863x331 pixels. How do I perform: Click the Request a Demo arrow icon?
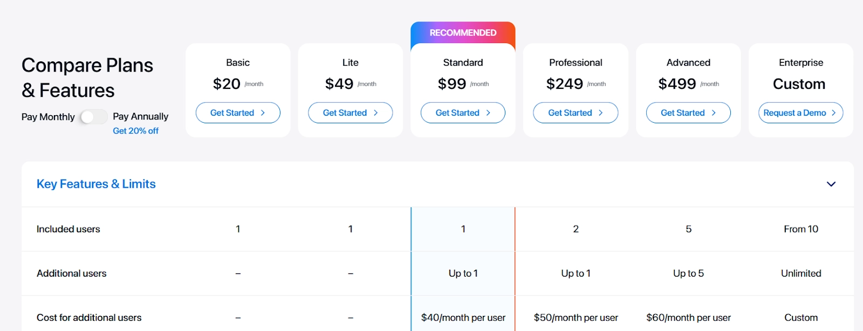pos(833,113)
